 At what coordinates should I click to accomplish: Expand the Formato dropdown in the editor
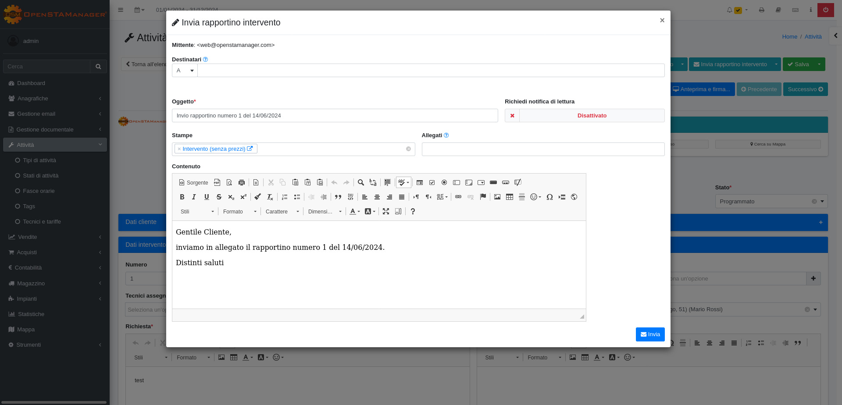(x=239, y=212)
